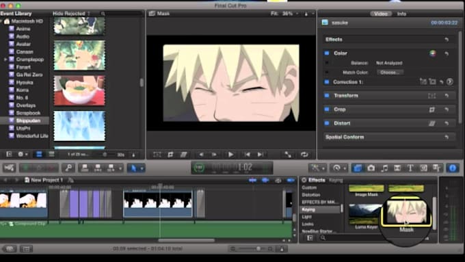
Task: Select the Custom effects category
Action: [309, 187]
